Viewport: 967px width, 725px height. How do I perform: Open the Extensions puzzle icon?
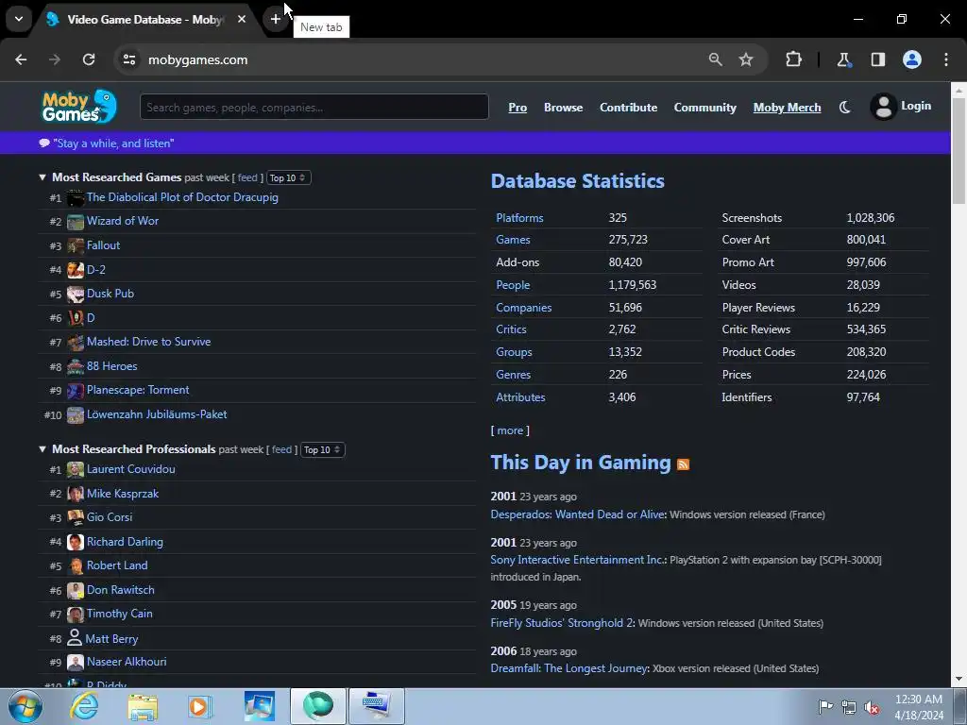point(793,59)
